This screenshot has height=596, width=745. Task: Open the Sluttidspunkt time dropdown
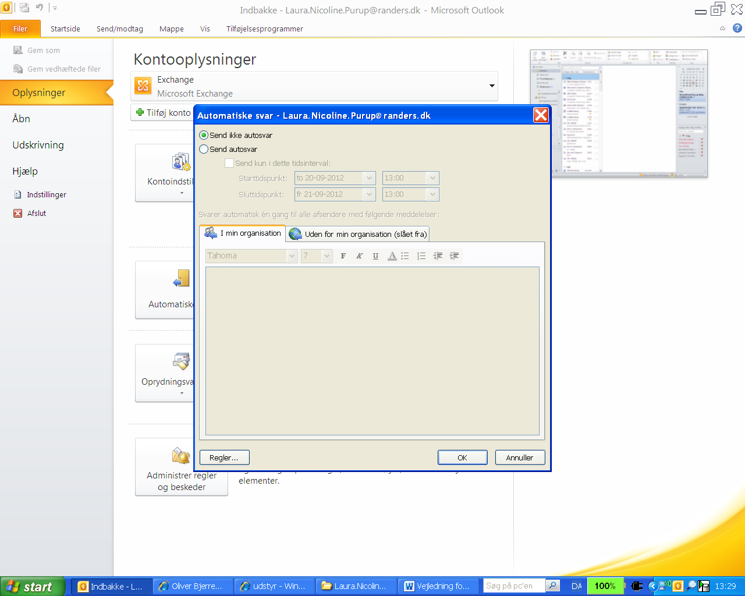click(432, 194)
